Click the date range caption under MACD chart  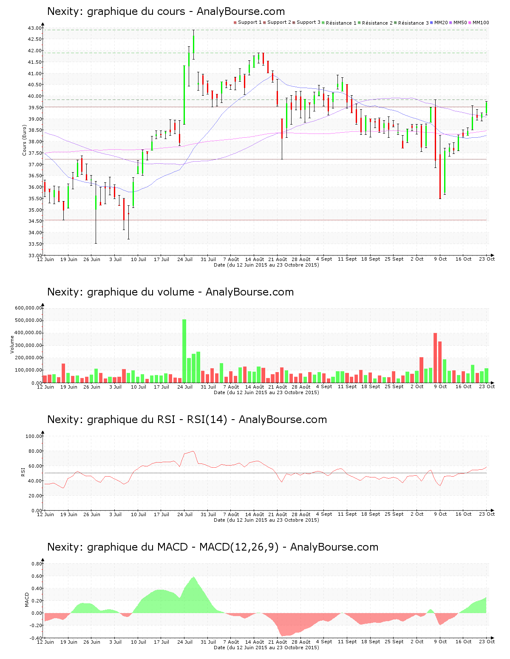(x=266, y=648)
